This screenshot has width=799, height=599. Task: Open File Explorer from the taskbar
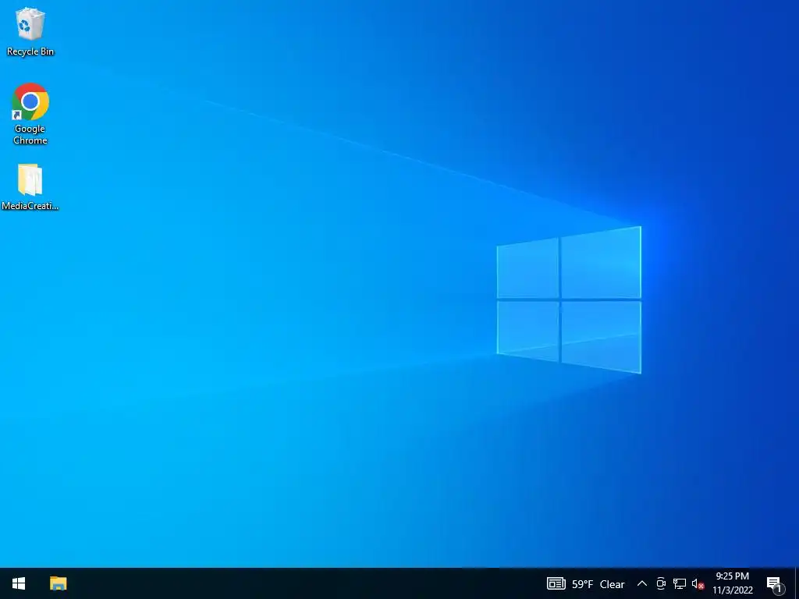58,583
